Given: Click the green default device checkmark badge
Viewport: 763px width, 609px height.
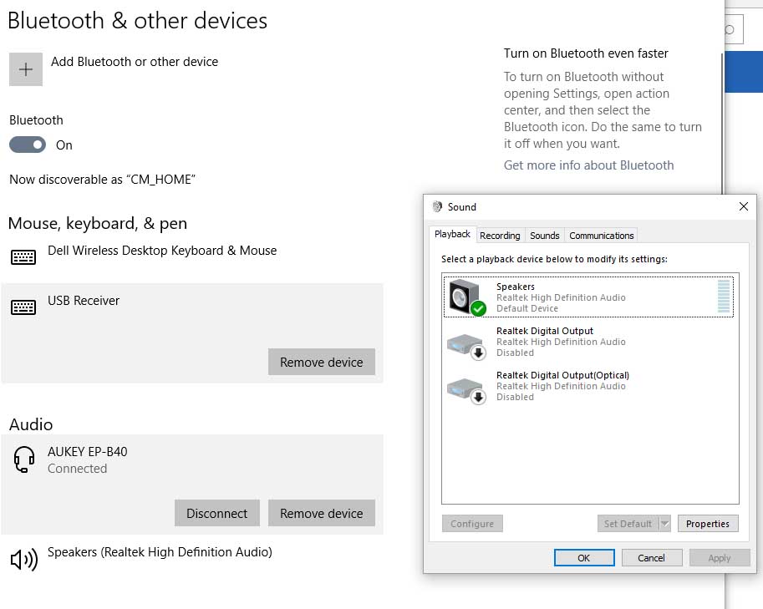Looking at the screenshot, I should coord(478,309).
